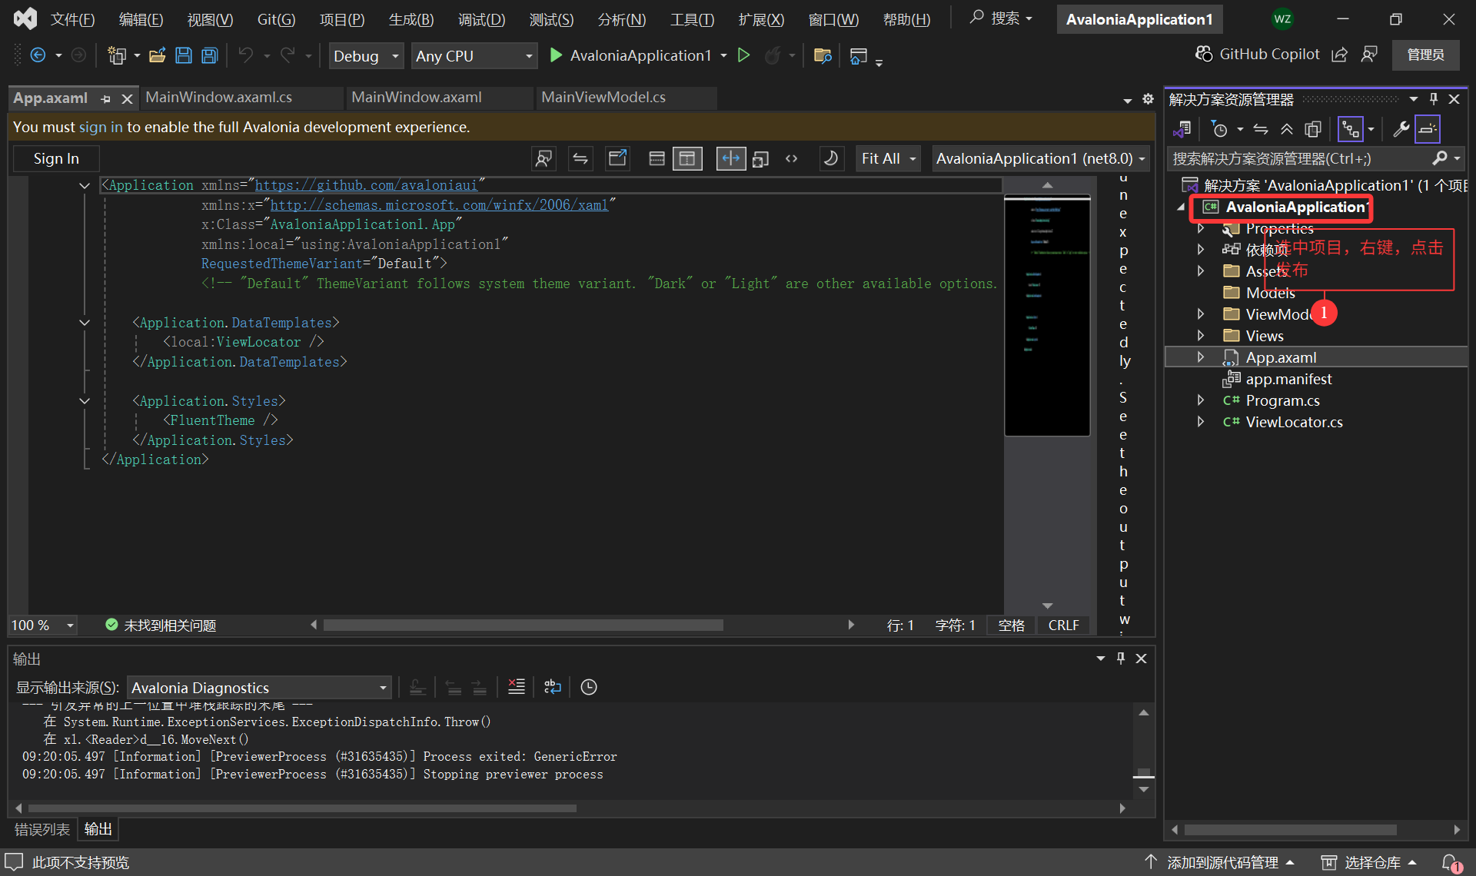This screenshot has width=1476, height=876.
Task: Open the github.com/avaloniaui xmlns link
Action: tap(366, 185)
